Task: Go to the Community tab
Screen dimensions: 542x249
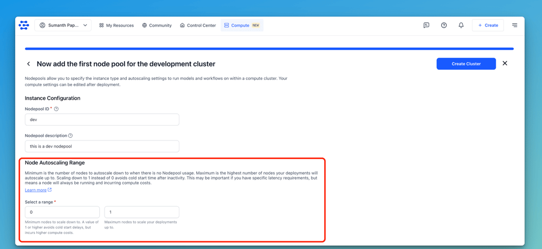Action: pos(157,25)
